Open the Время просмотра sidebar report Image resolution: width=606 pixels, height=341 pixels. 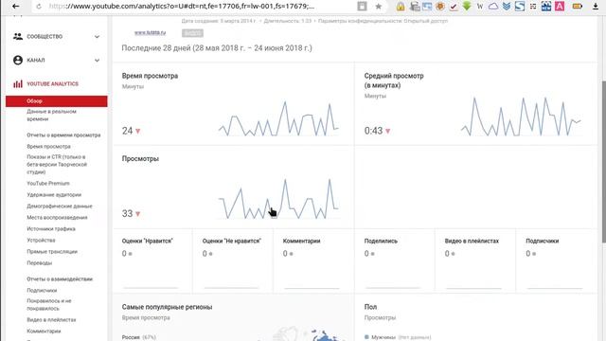coord(48,147)
